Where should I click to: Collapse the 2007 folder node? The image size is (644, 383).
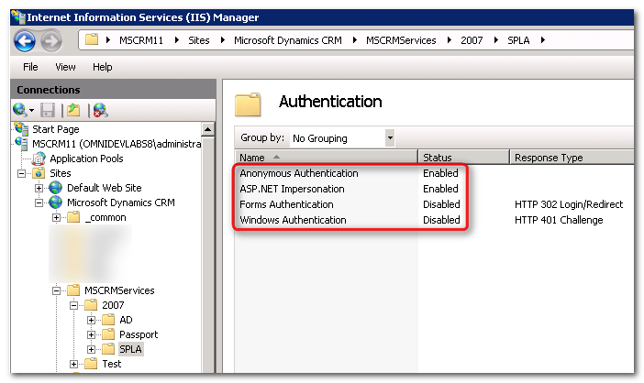[x=73, y=305]
